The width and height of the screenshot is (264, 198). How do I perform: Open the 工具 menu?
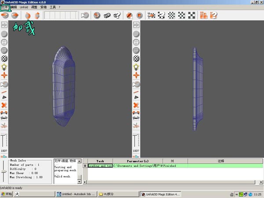pyautogui.click(x=52, y=7)
